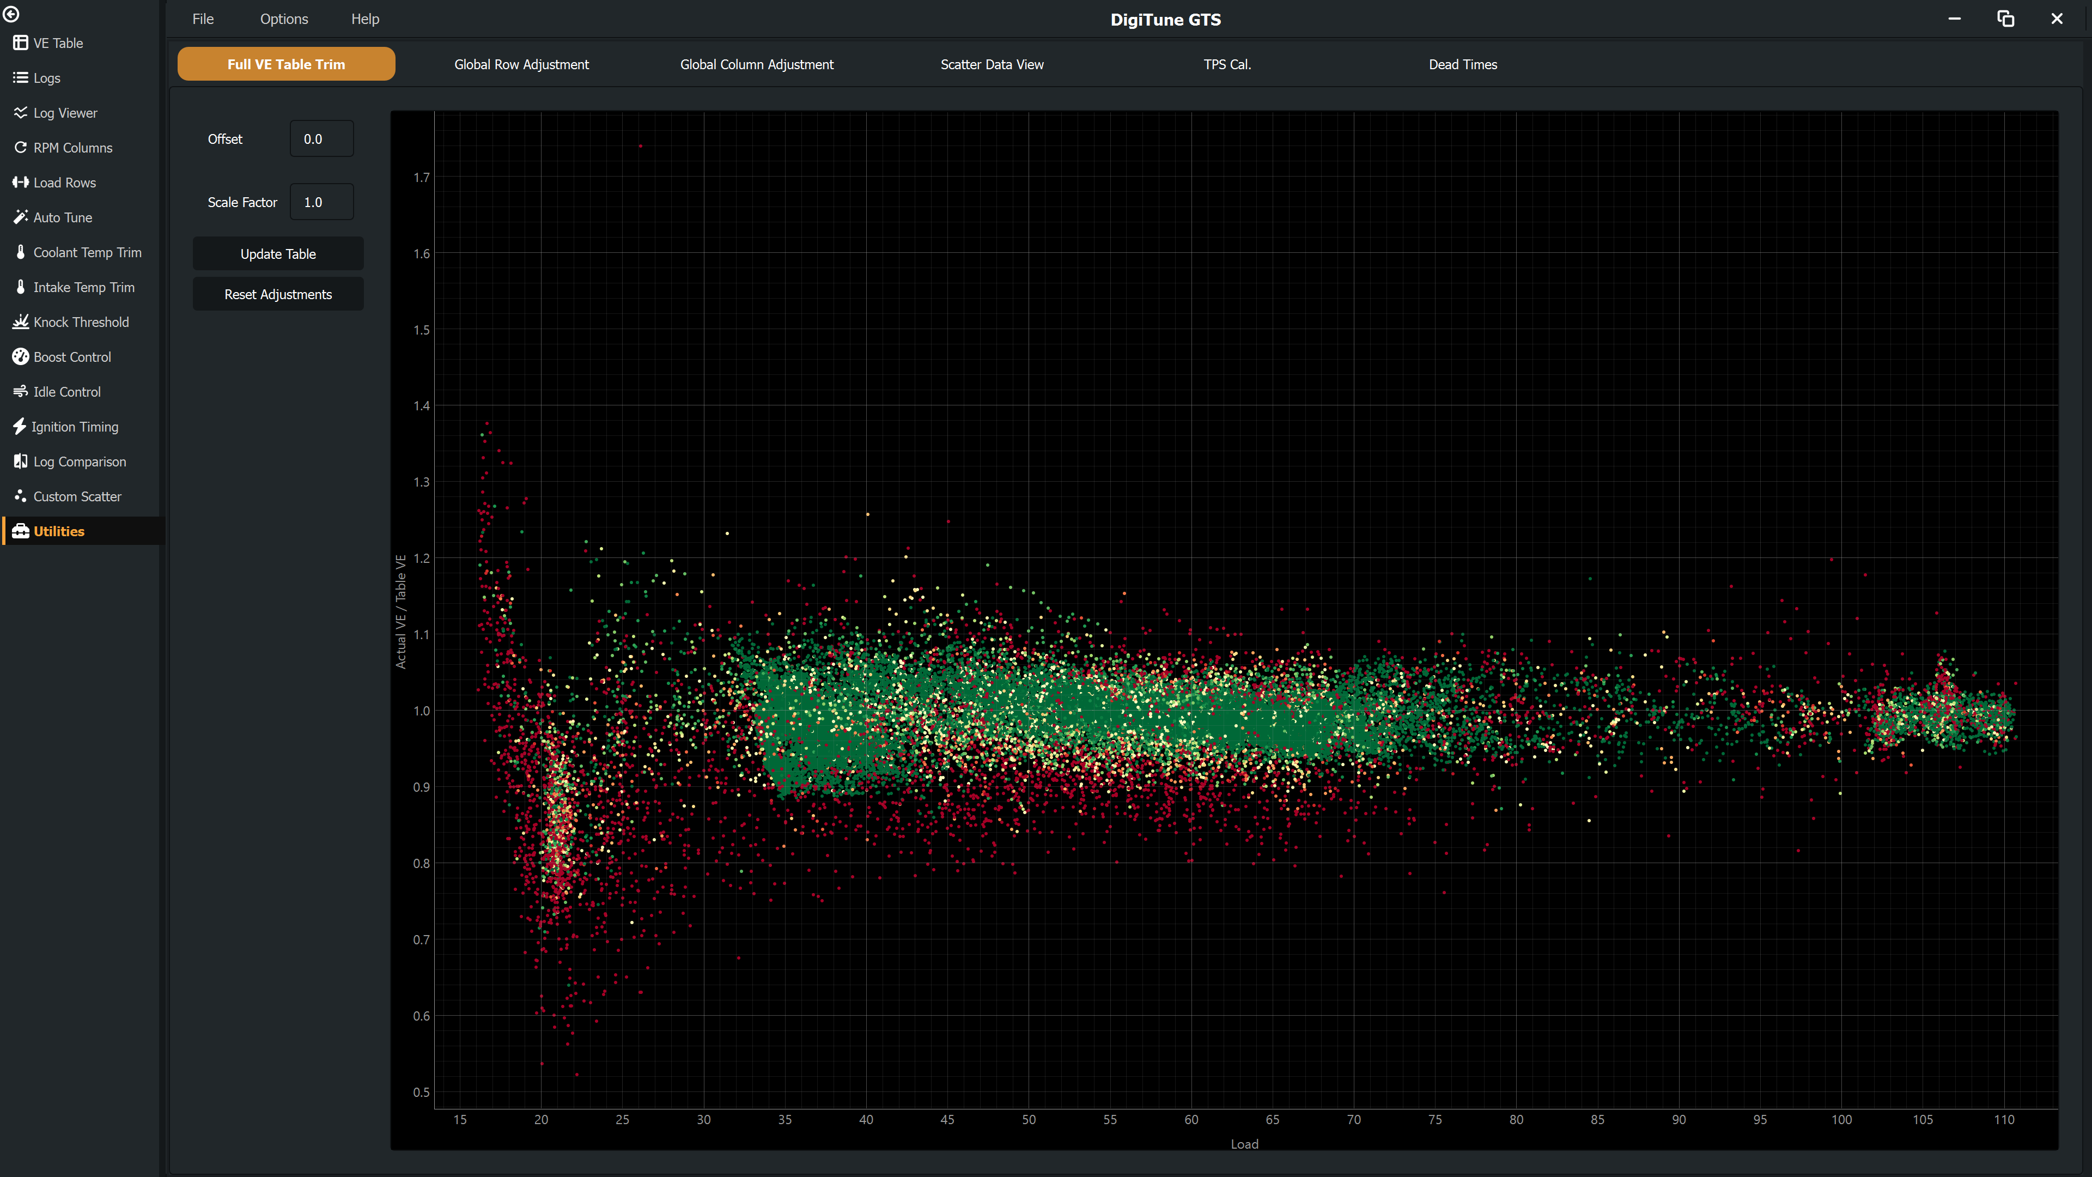Select the RPM Columns rotate icon
Screen dimensions: 2092x1177
point(20,148)
